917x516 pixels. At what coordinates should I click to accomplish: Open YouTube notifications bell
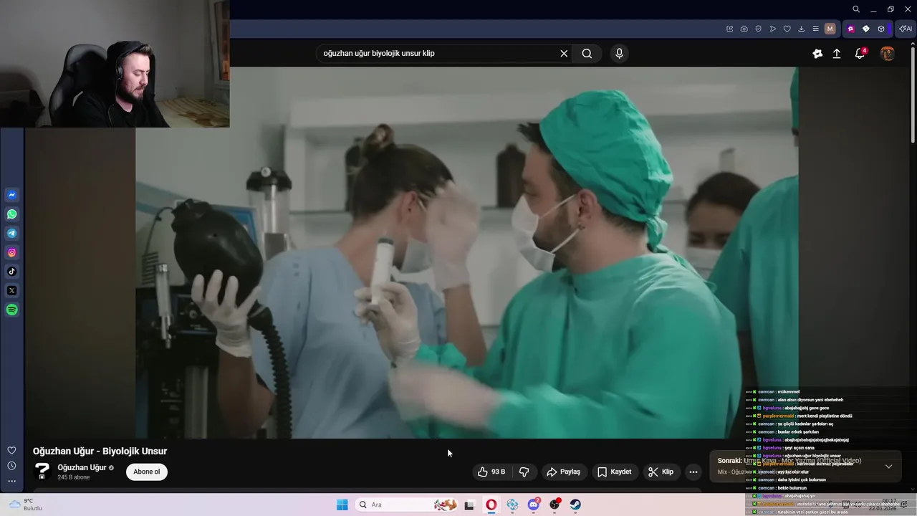(x=860, y=53)
